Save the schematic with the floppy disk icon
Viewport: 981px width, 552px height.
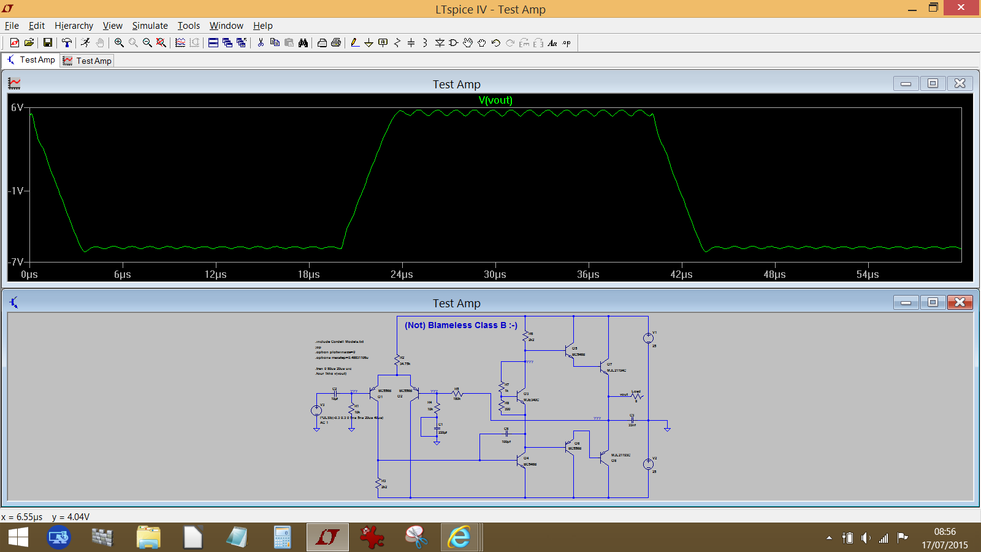[47, 42]
